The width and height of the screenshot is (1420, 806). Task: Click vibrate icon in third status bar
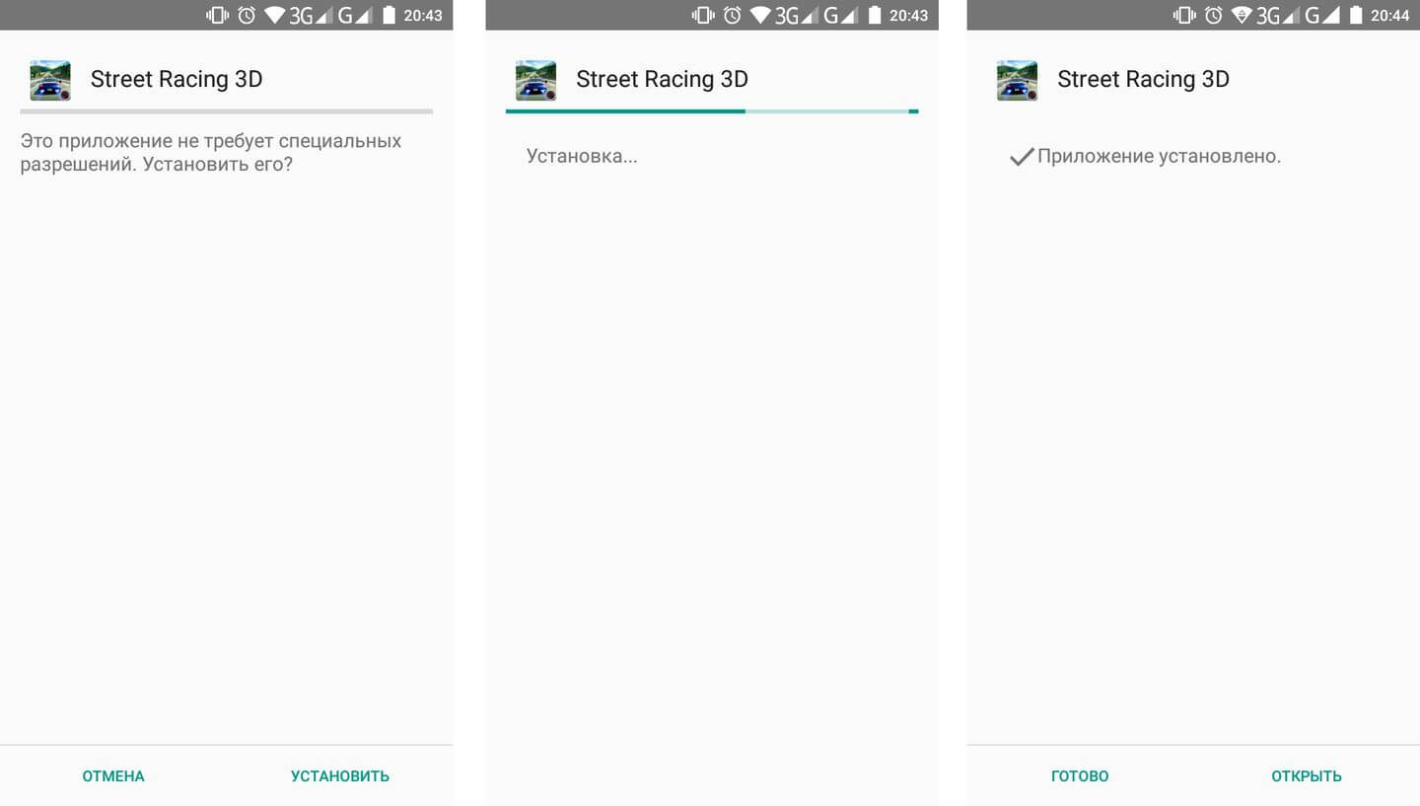click(1182, 15)
